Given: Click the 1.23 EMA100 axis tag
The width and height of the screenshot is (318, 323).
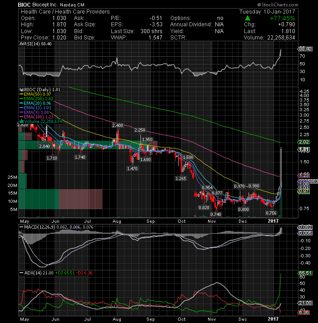Looking at the screenshot, I should tap(304, 175).
